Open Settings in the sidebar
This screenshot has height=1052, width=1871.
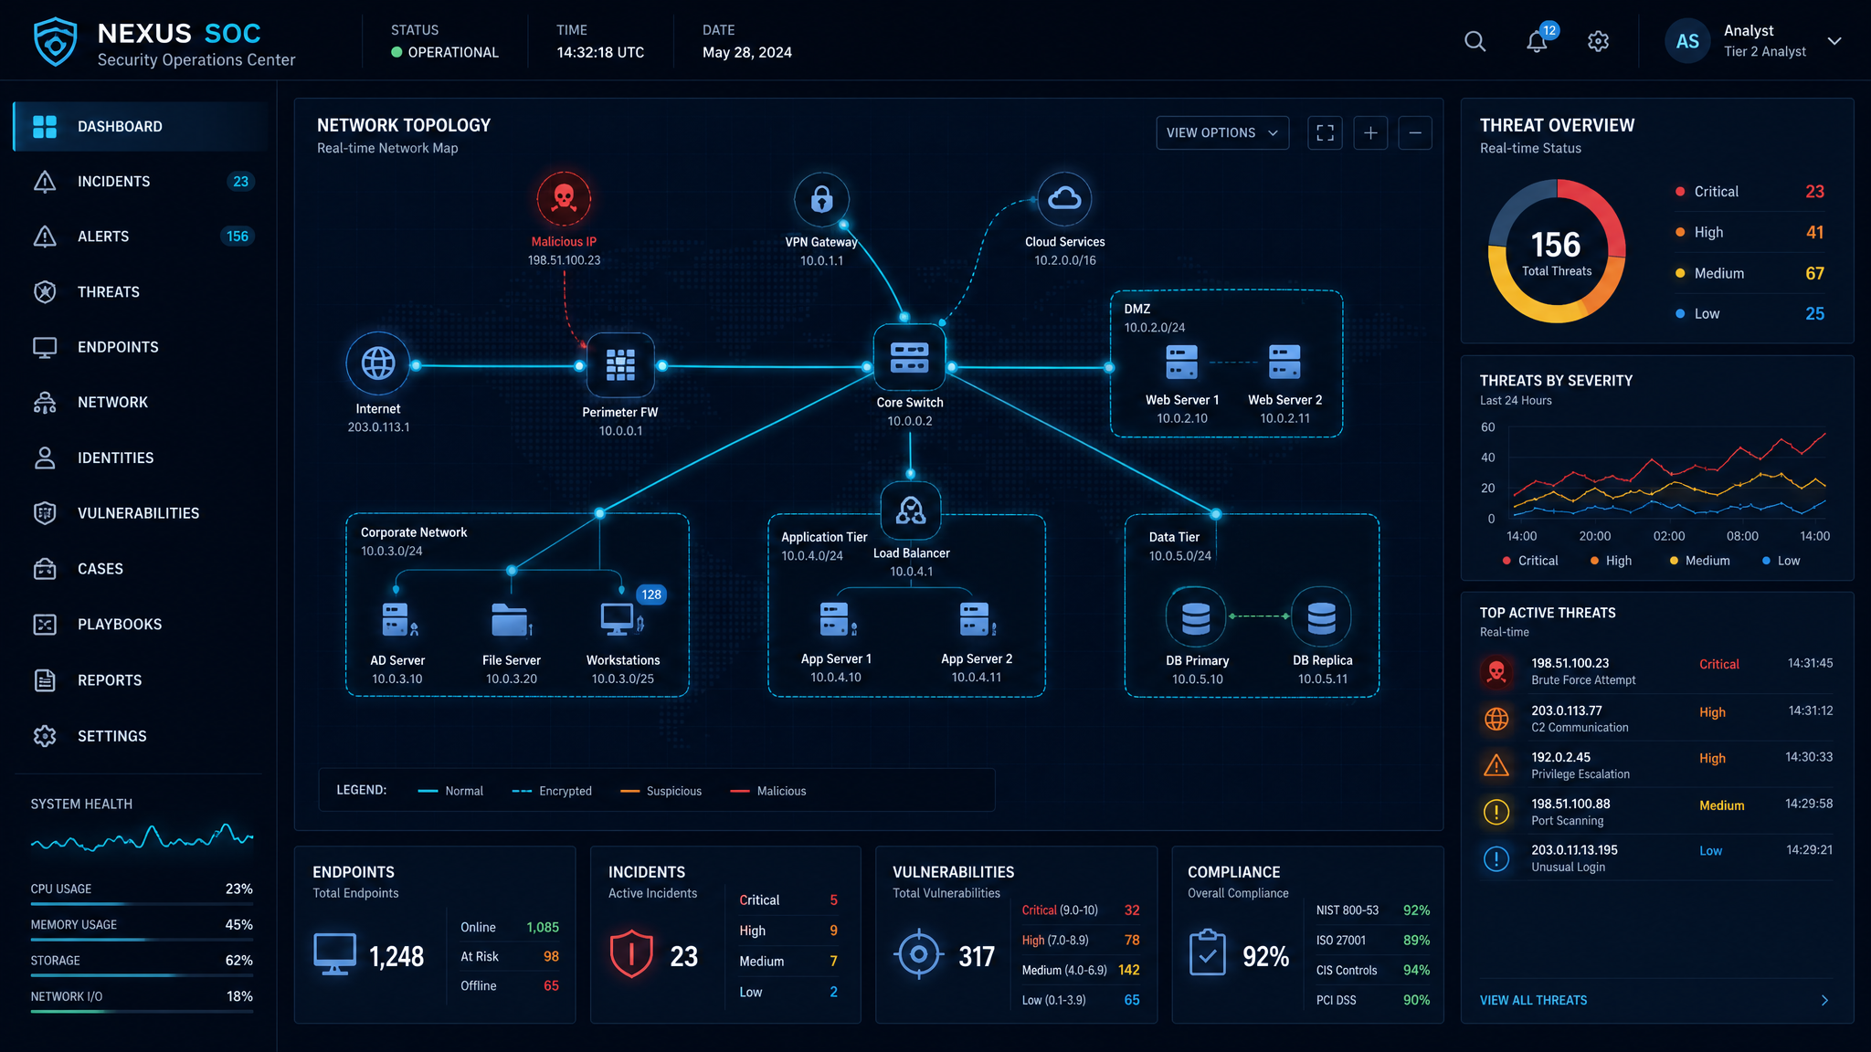pos(141,736)
